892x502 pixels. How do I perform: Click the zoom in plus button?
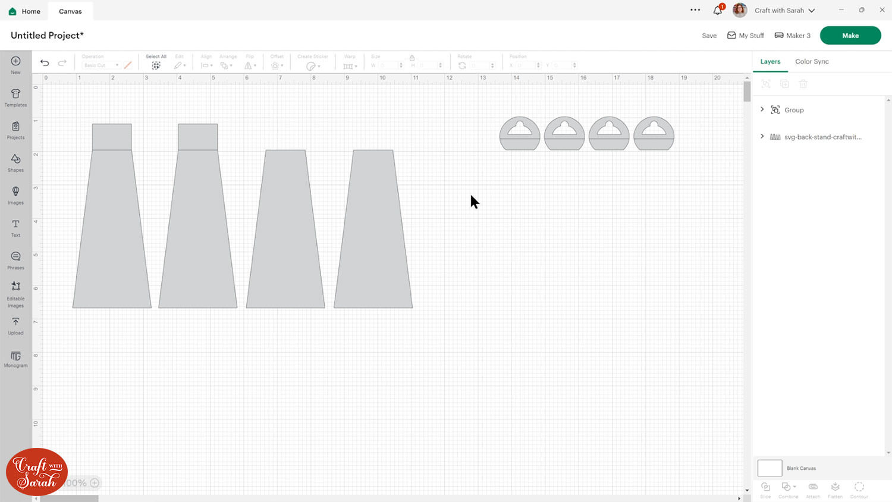[x=95, y=483]
